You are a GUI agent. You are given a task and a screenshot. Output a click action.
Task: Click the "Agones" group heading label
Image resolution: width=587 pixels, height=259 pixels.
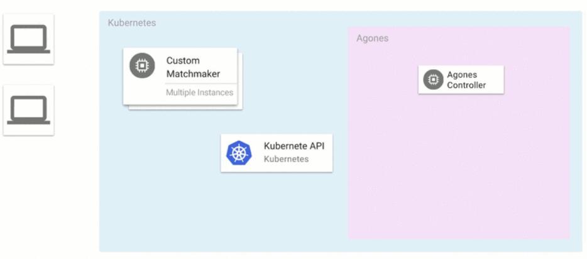pos(372,38)
